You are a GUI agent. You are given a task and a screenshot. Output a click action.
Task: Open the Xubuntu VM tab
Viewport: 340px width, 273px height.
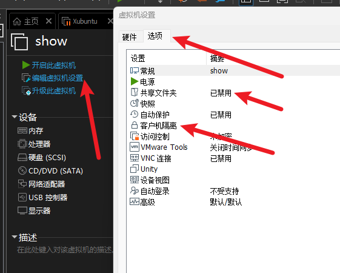pos(85,21)
